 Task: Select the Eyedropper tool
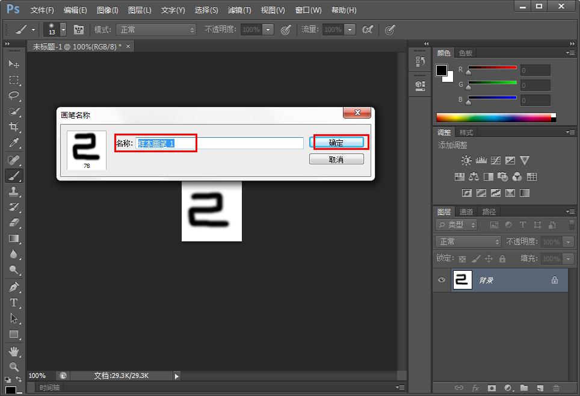click(13, 143)
